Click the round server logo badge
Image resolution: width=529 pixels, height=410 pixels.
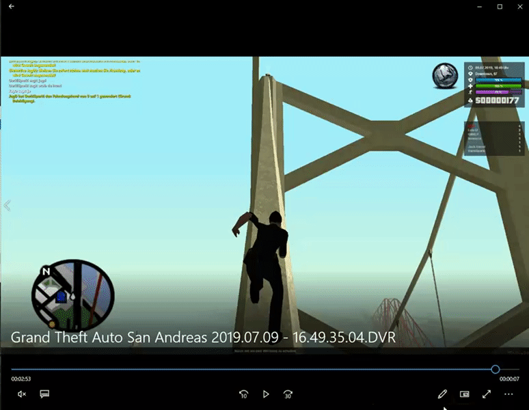(x=445, y=76)
